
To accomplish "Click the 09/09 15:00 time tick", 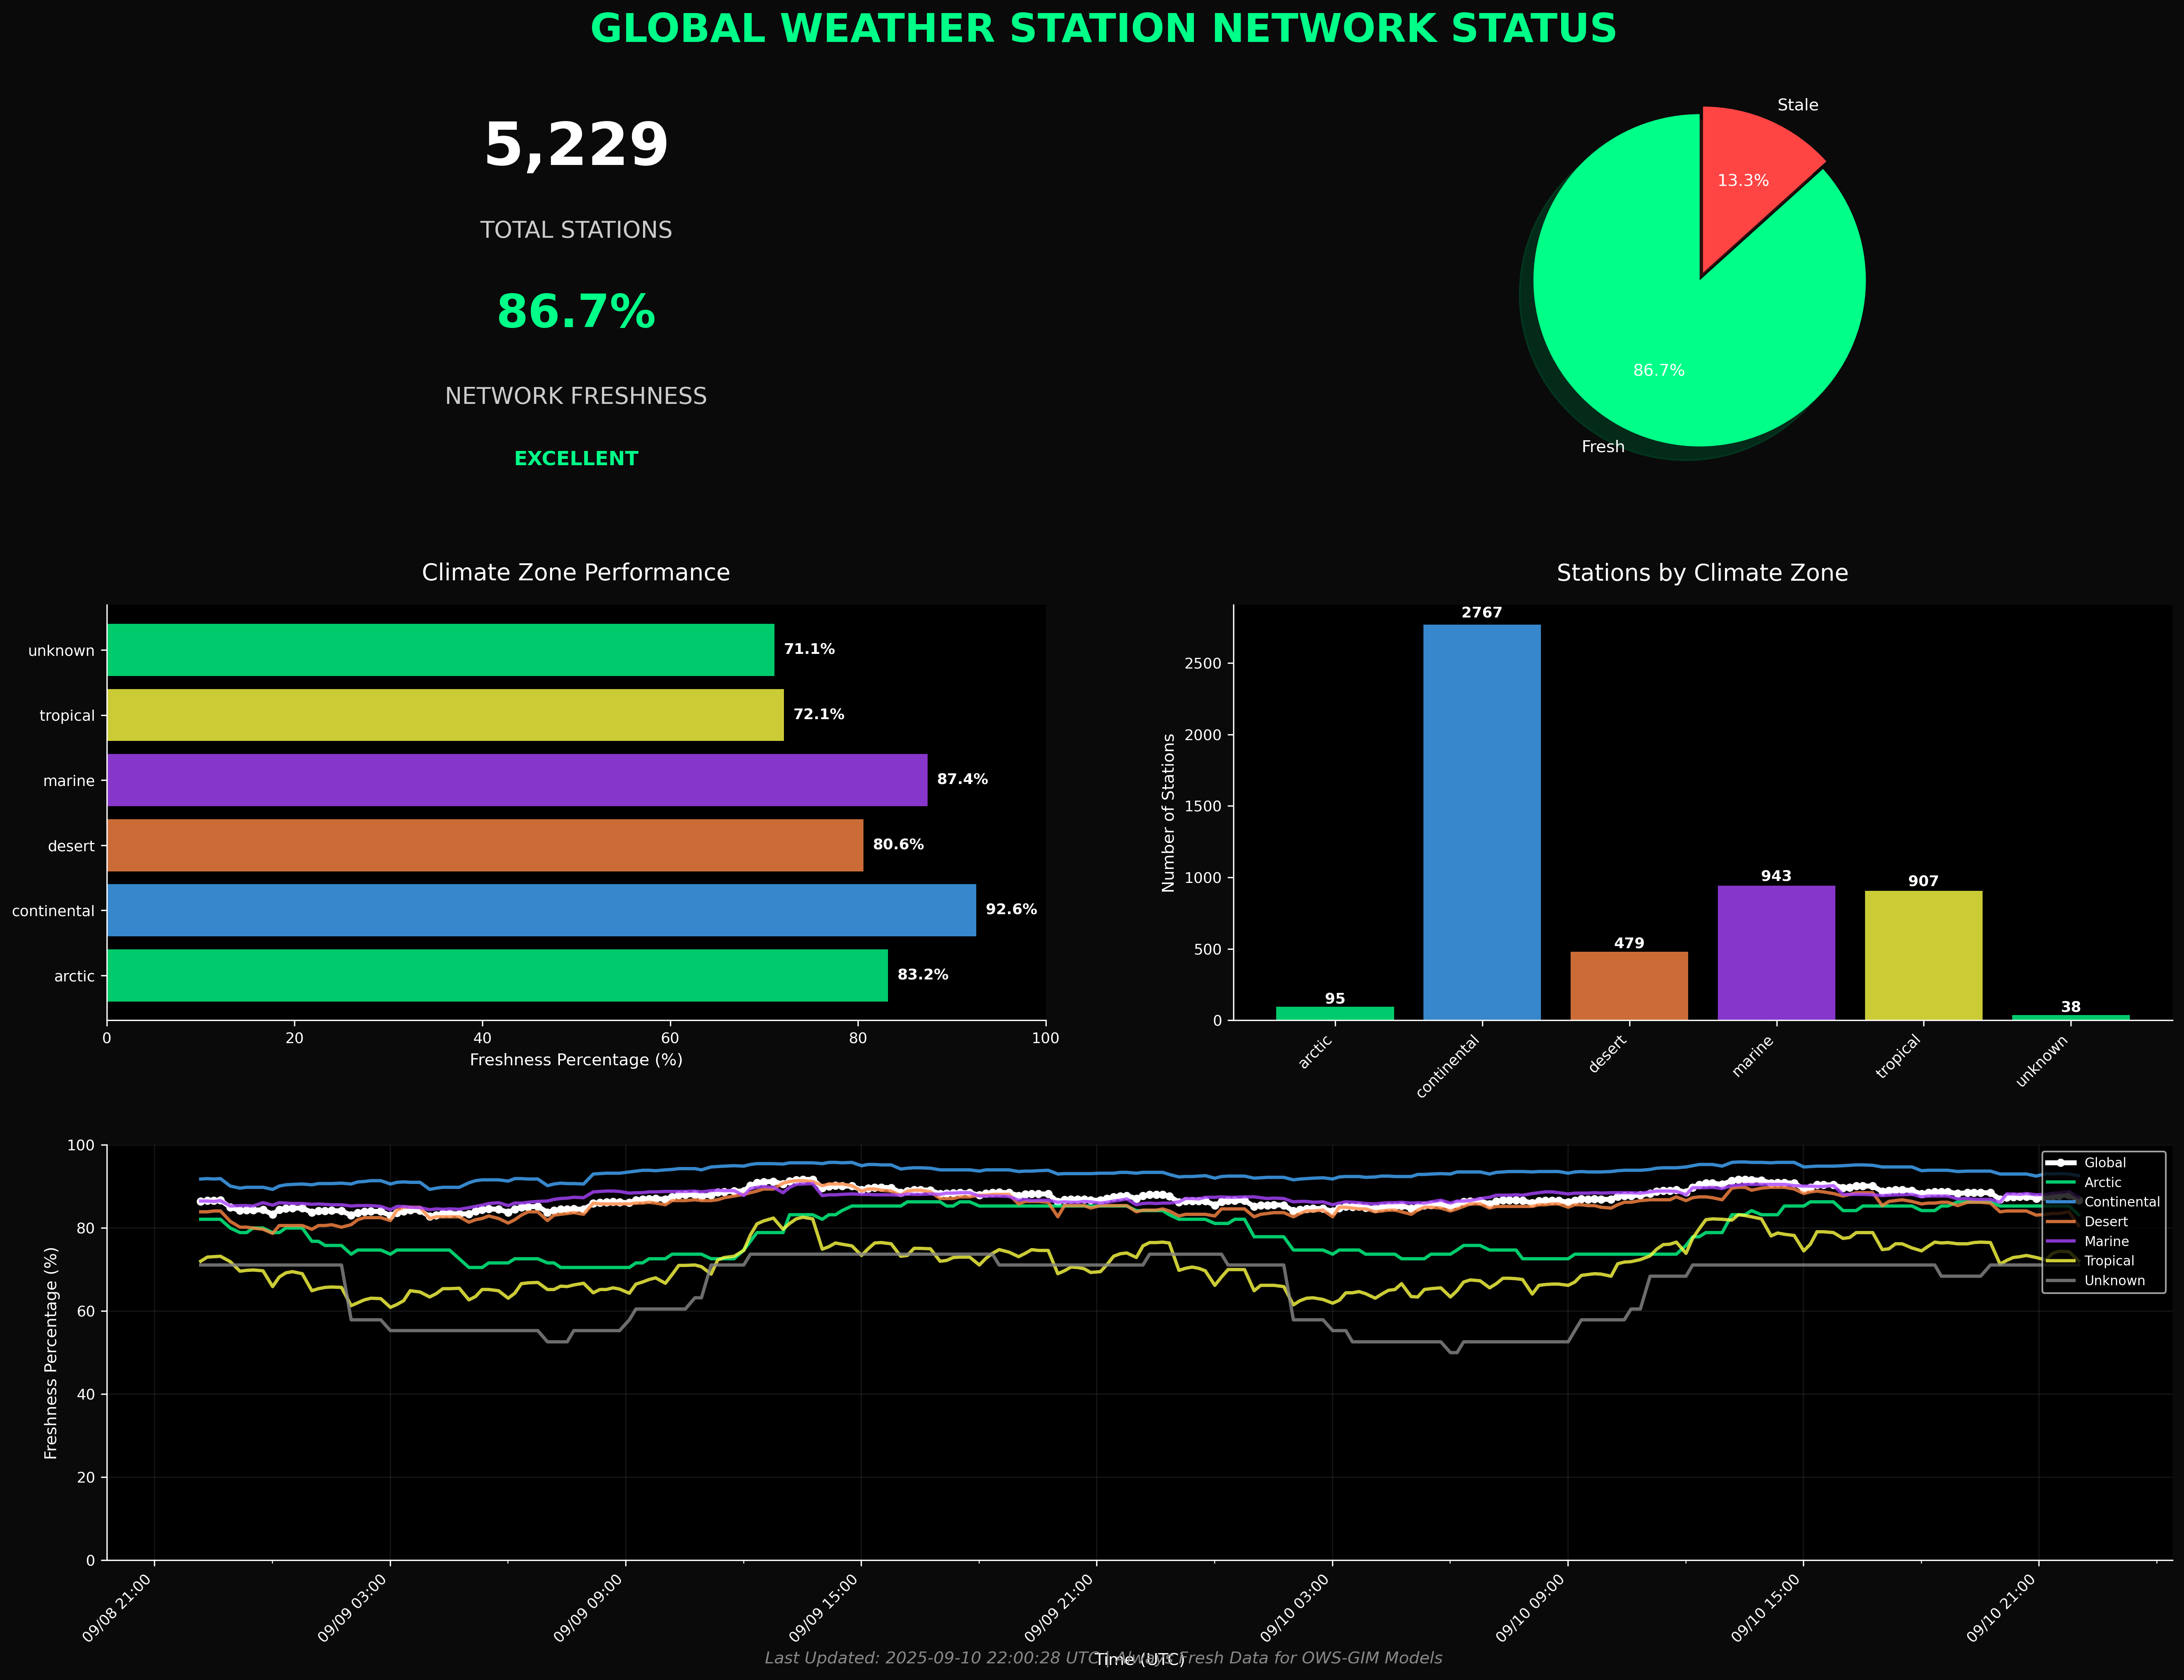I will pyautogui.click(x=823, y=1608).
